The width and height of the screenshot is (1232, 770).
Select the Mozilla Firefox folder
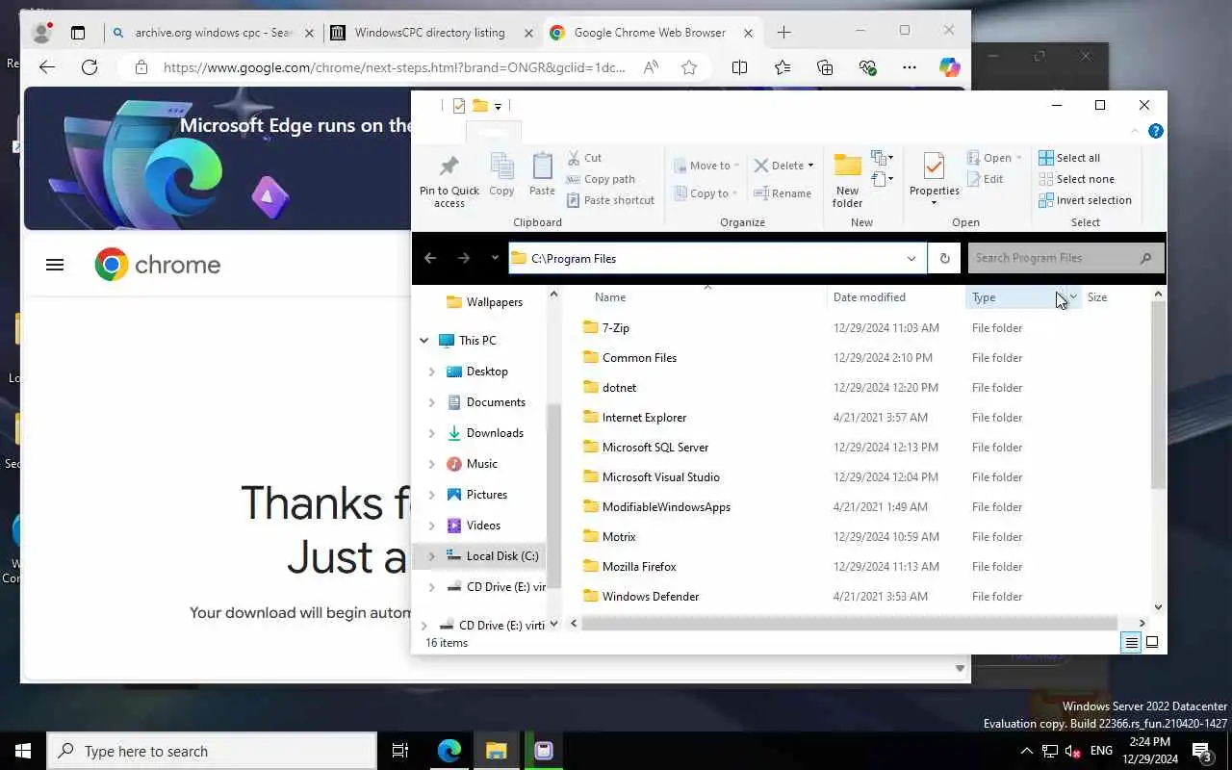[639, 567]
